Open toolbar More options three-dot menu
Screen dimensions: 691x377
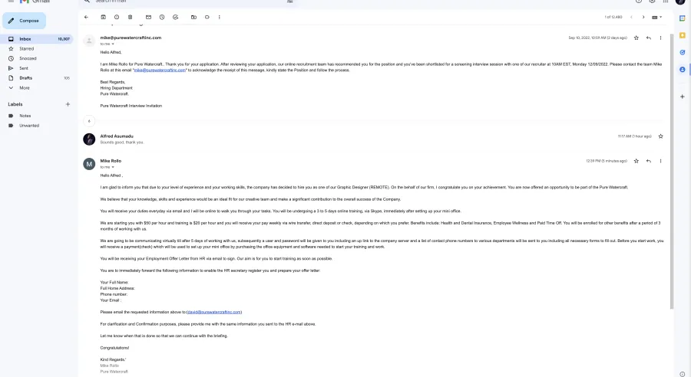(219, 17)
